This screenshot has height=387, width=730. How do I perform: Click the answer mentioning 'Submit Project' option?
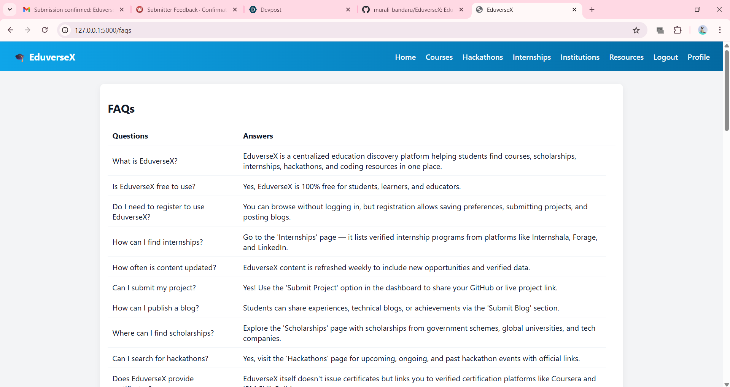pyautogui.click(x=400, y=288)
